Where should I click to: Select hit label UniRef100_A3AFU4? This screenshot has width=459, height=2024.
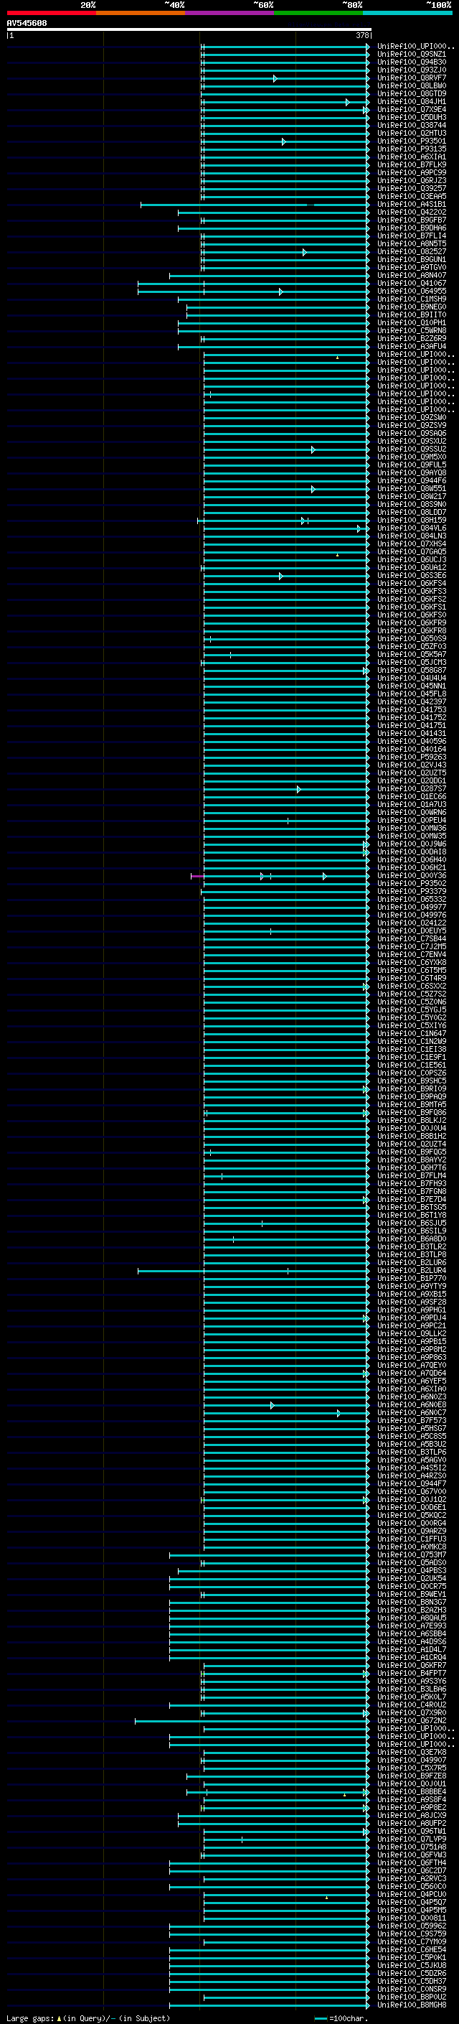(x=411, y=347)
